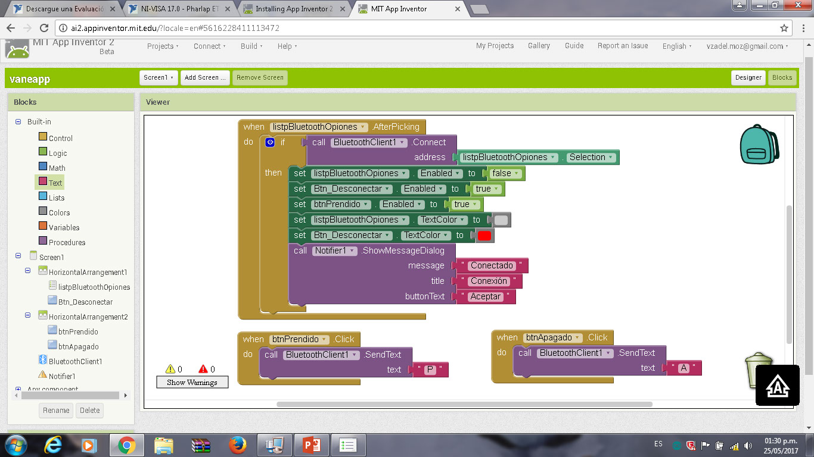Open the Help menu
Viewport: 814px width, 457px height.
coord(287,46)
